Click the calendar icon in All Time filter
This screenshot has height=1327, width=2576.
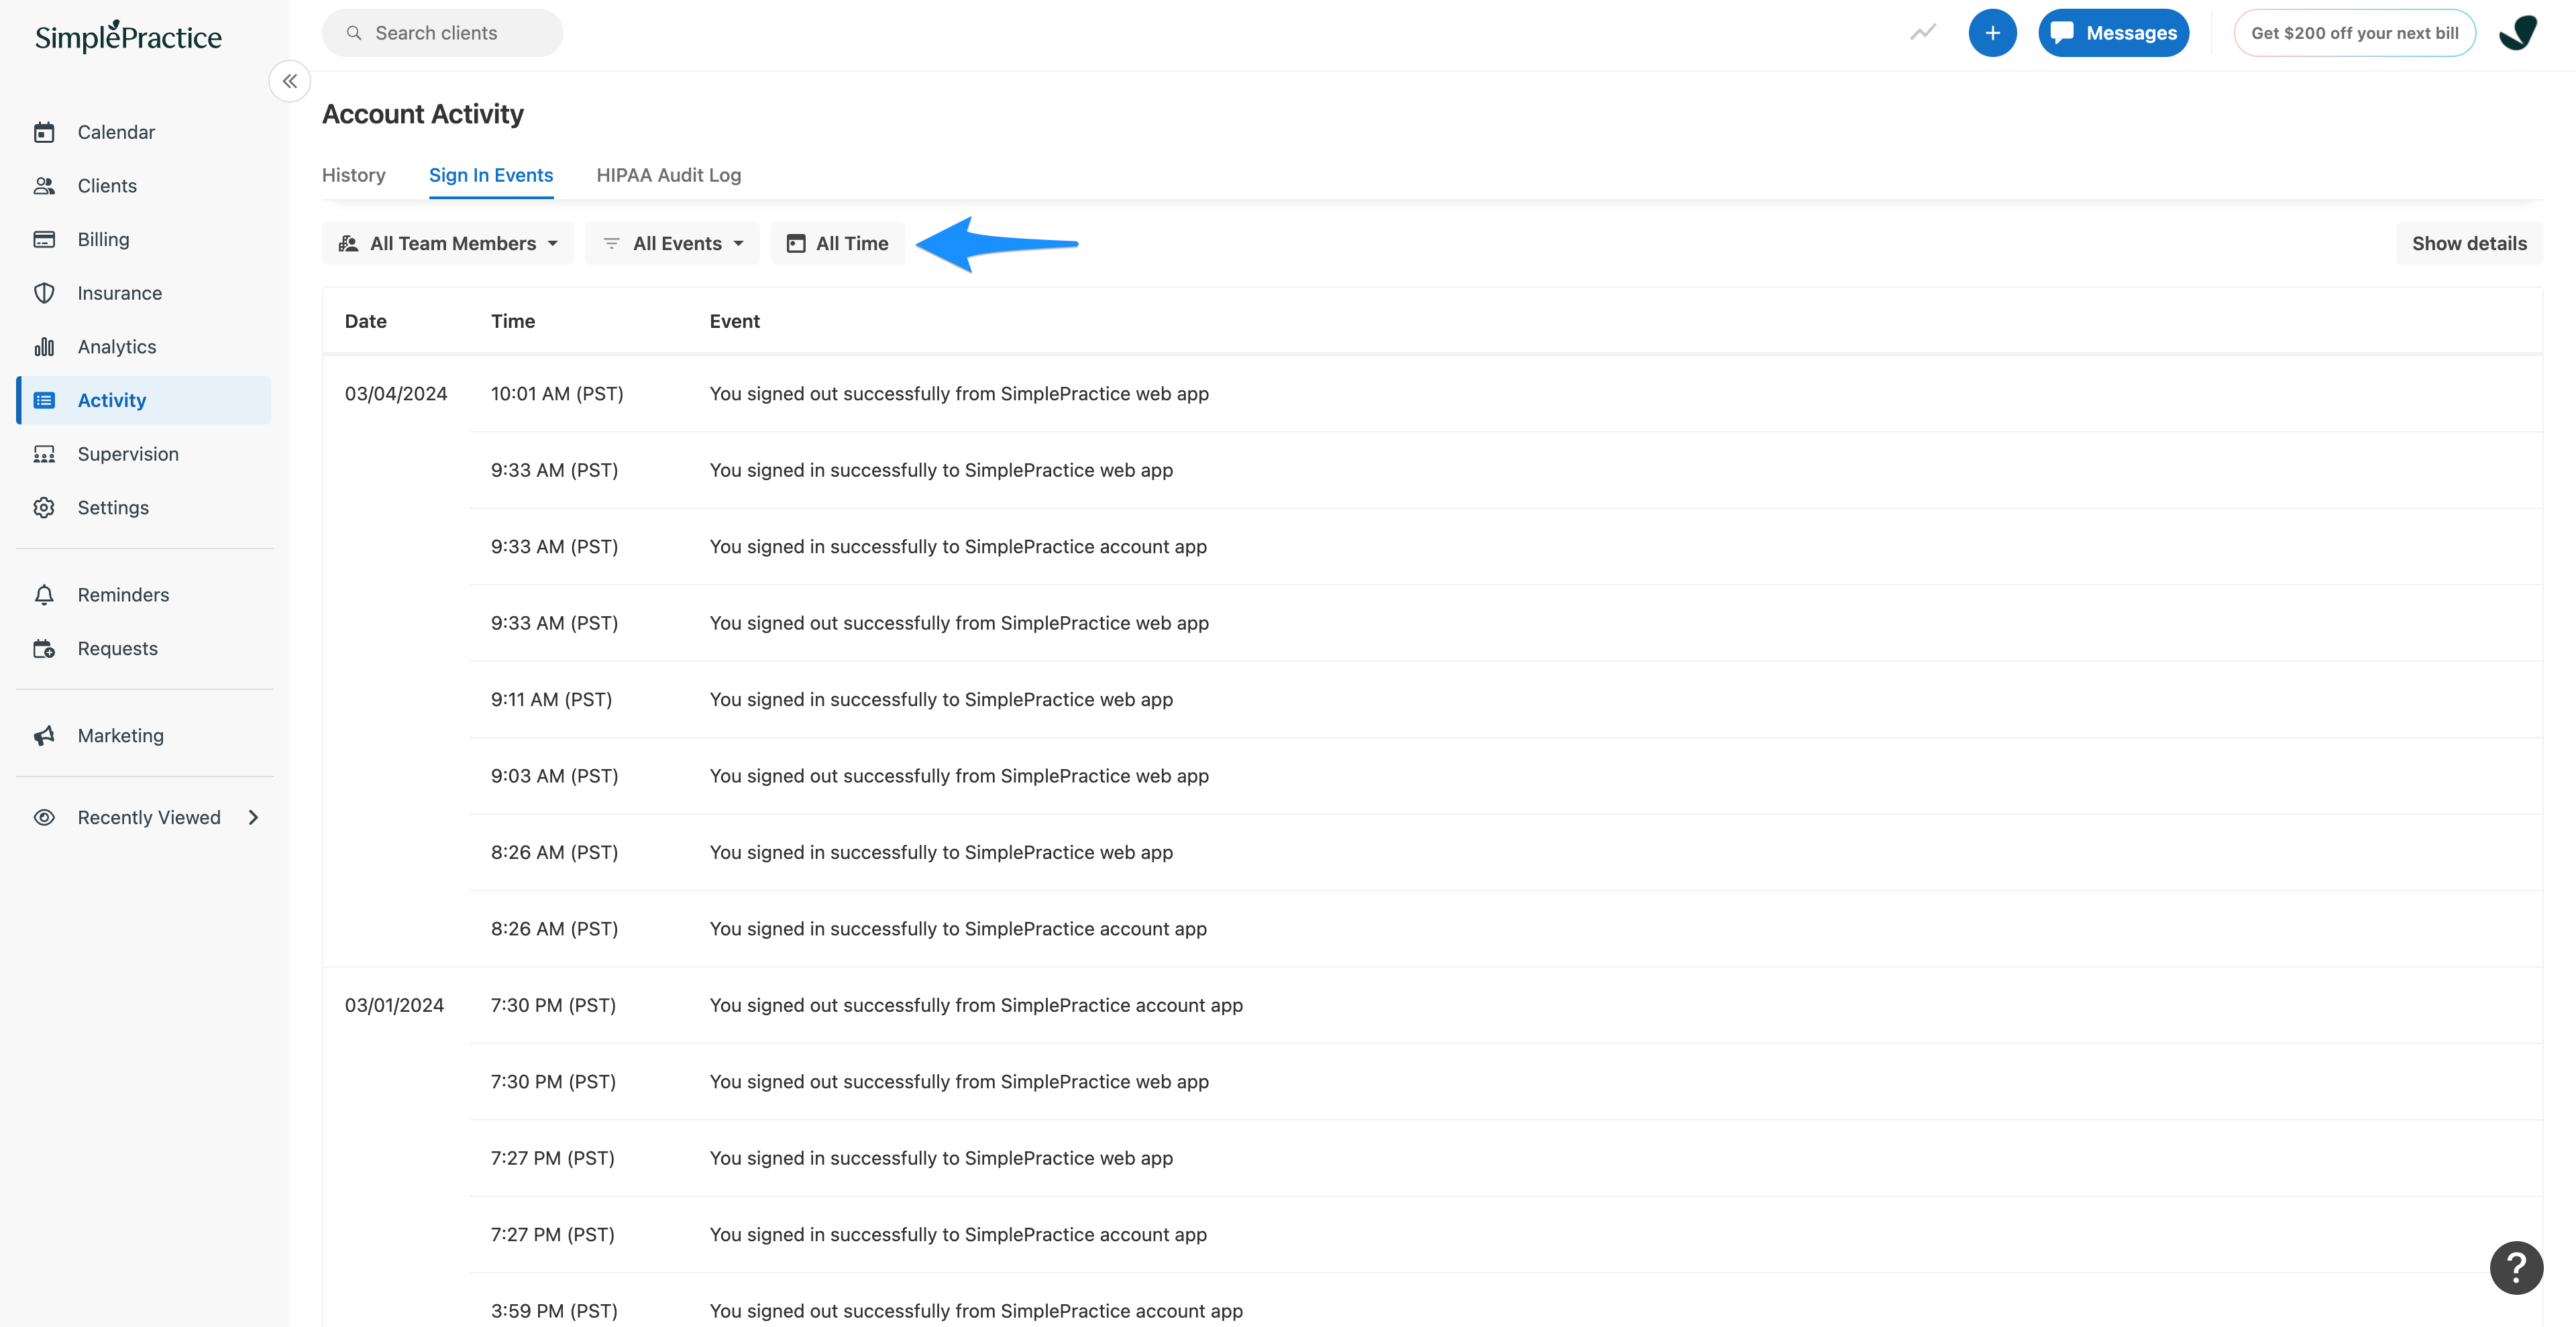(x=796, y=244)
